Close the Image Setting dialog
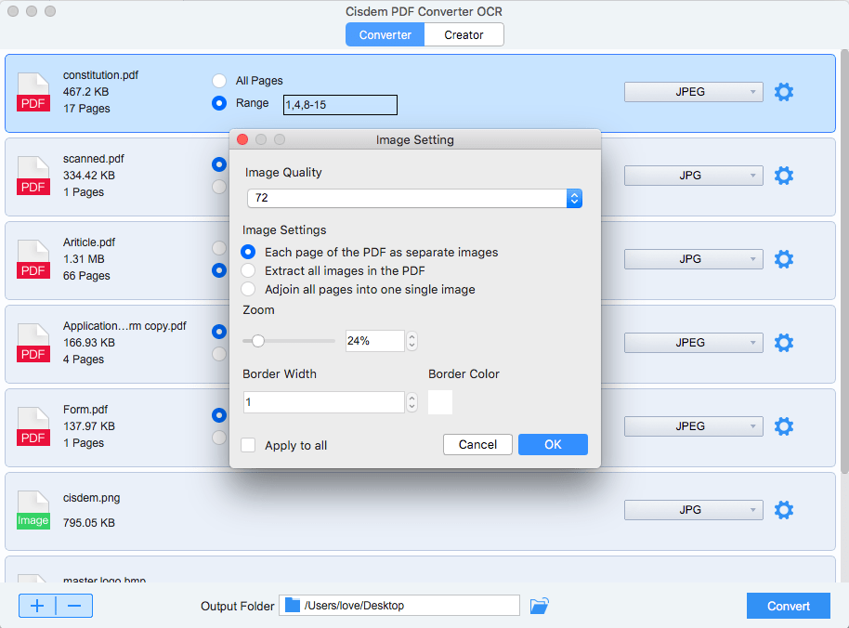 (x=242, y=139)
